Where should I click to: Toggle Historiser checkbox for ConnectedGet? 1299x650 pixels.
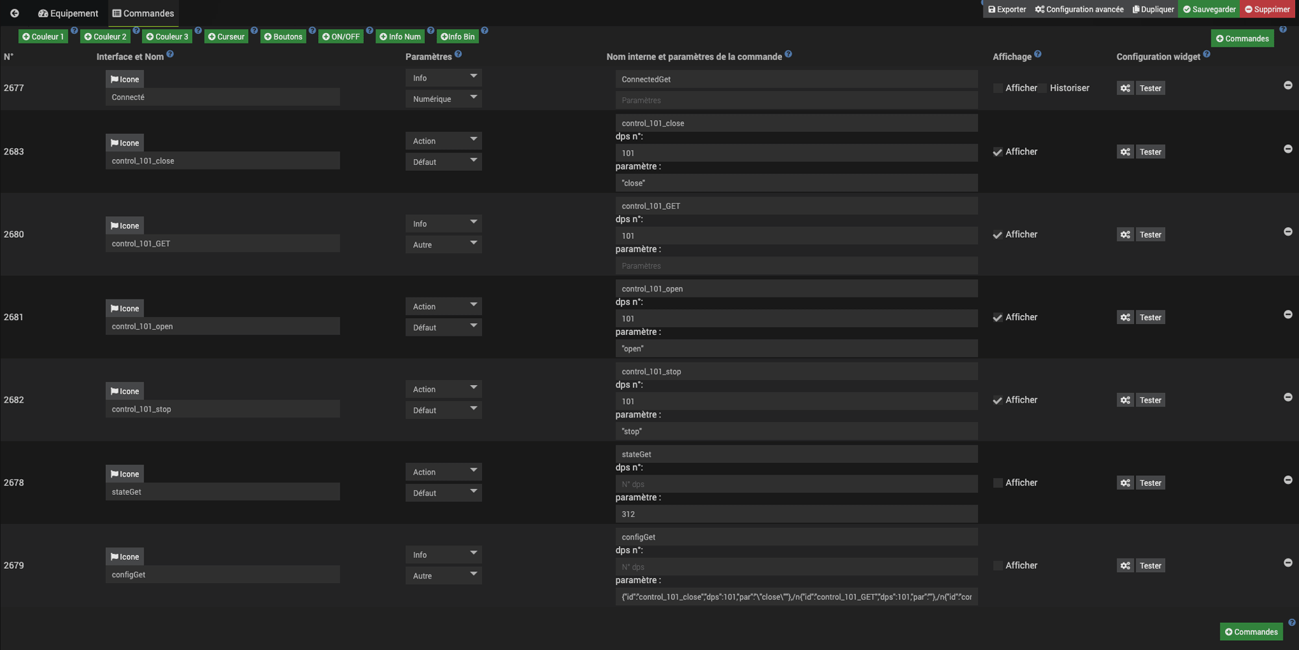[x=1042, y=88]
